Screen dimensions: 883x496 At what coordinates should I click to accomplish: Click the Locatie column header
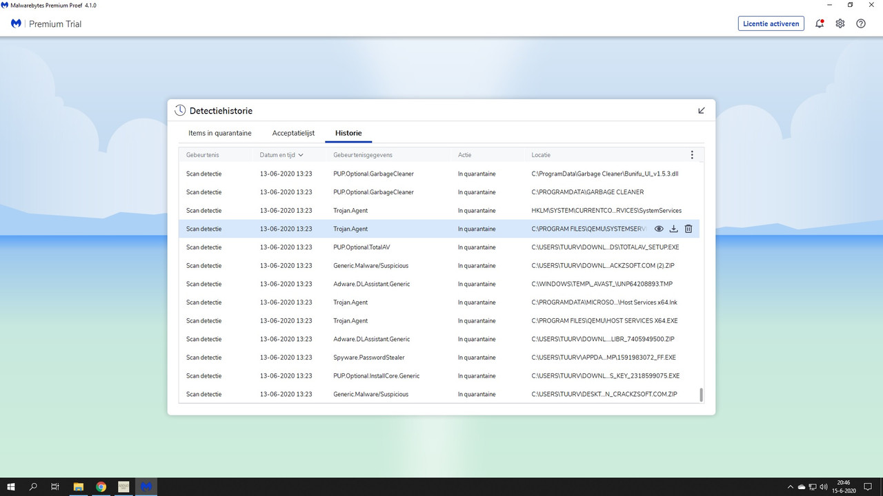point(541,155)
